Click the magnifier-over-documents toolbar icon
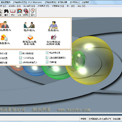 (26, 12)
